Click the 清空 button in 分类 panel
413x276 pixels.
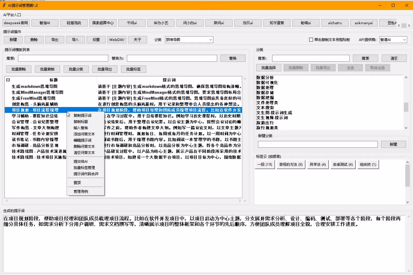click(394, 58)
